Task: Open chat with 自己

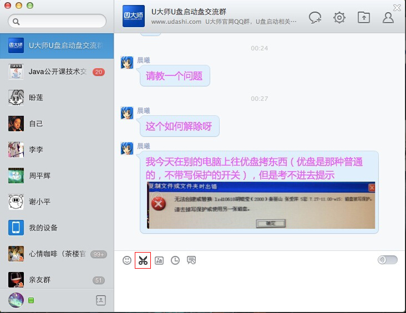Action: click(57, 124)
